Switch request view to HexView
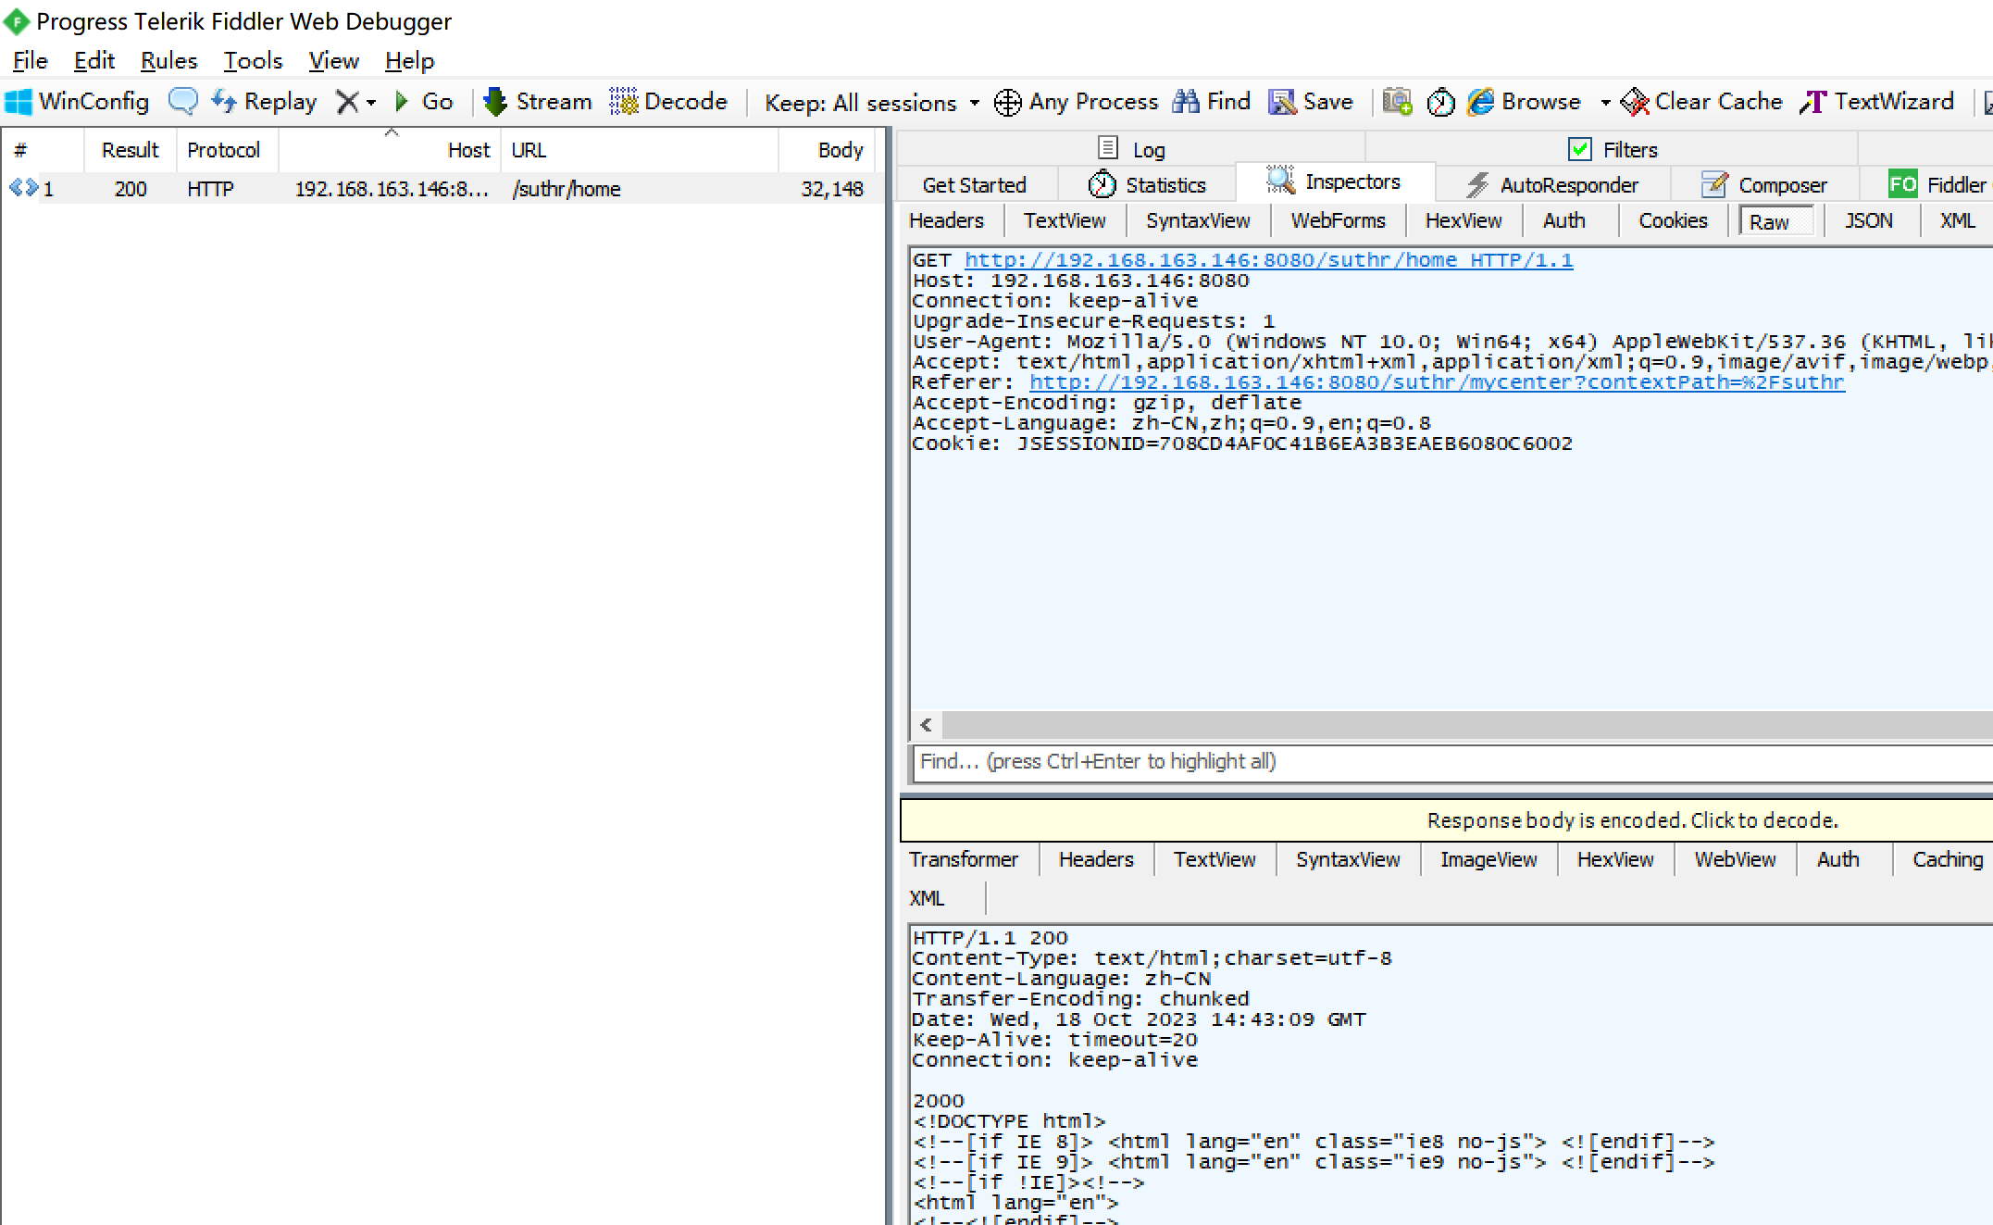1993x1225 pixels. 1464,221
